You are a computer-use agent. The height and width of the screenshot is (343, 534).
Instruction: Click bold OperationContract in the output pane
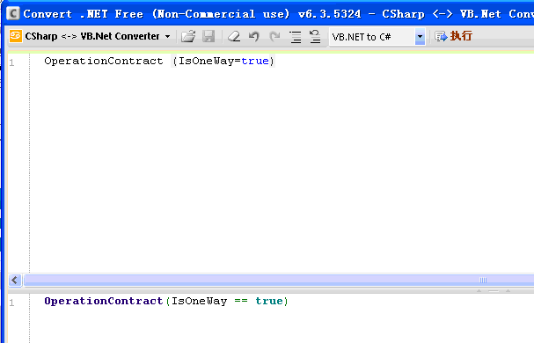coord(104,301)
